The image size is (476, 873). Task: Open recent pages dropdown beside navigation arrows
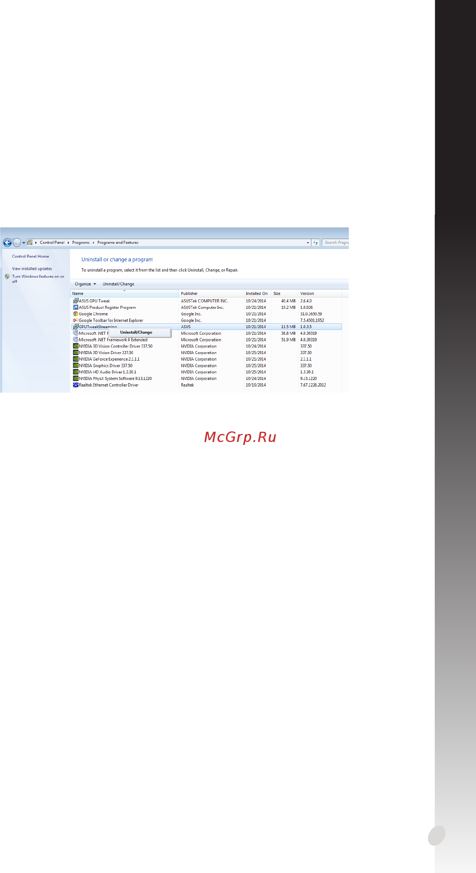[x=24, y=243]
